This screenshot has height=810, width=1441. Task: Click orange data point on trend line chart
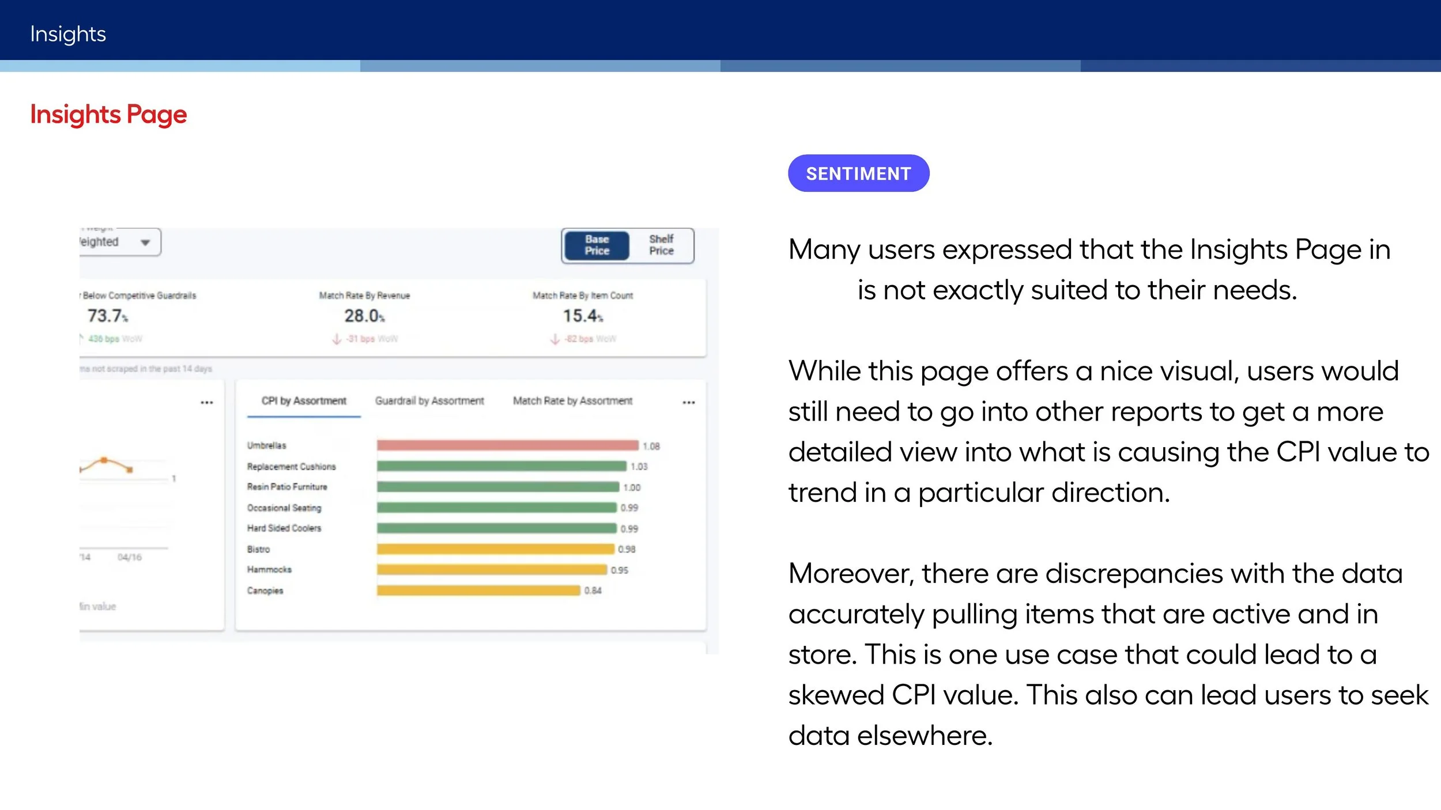pyautogui.click(x=104, y=460)
